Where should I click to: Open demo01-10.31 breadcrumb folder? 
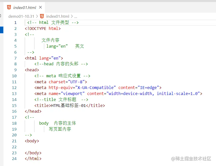[21, 16]
